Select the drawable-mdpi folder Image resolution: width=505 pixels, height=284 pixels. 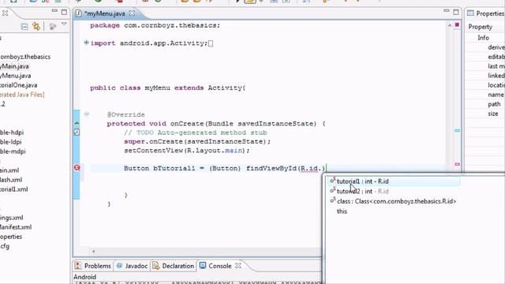tap(13, 151)
